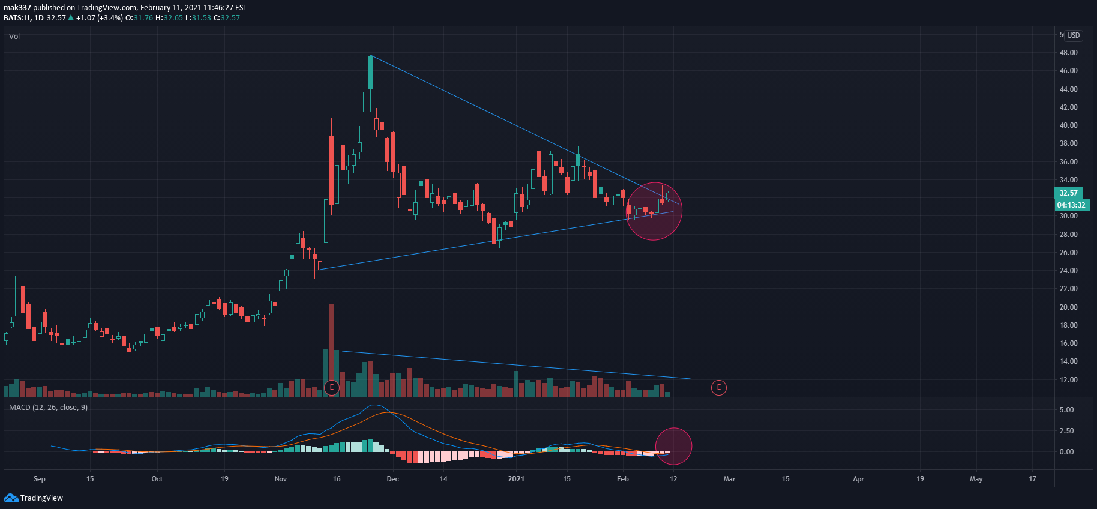The image size is (1097, 509).
Task: Click the earnings marker on November 16
Action: [x=331, y=387]
